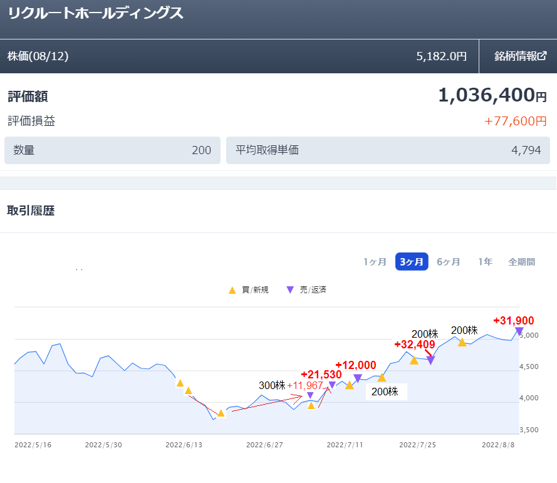The height and width of the screenshot is (483, 557).
Task: Select the 1ヶ月 period tab
Action: (x=375, y=262)
